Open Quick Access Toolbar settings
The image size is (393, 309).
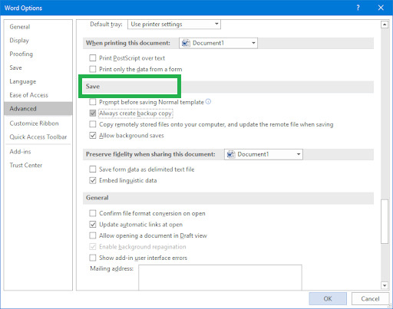pos(38,137)
